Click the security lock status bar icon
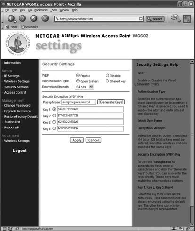195x231 pixels. pos(188,229)
